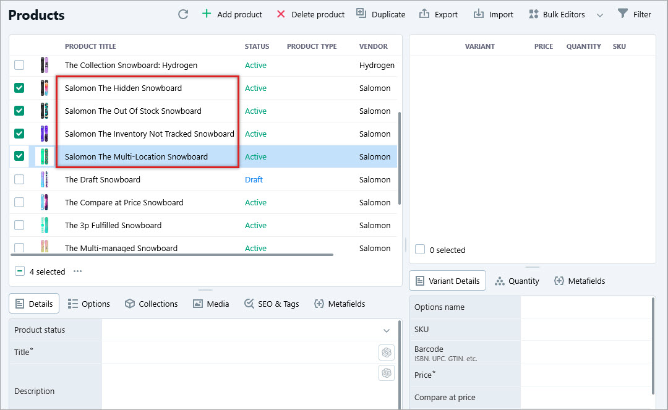Viewport: 668px width, 410px height.
Task: Click the variant details vertical scrollbar
Action: (x=653, y=346)
